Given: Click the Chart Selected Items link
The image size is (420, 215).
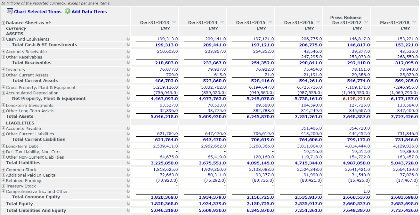Looking at the screenshot, I should tap(38, 12).
